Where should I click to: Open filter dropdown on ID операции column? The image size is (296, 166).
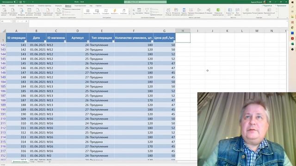pyautogui.click(x=25, y=41)
